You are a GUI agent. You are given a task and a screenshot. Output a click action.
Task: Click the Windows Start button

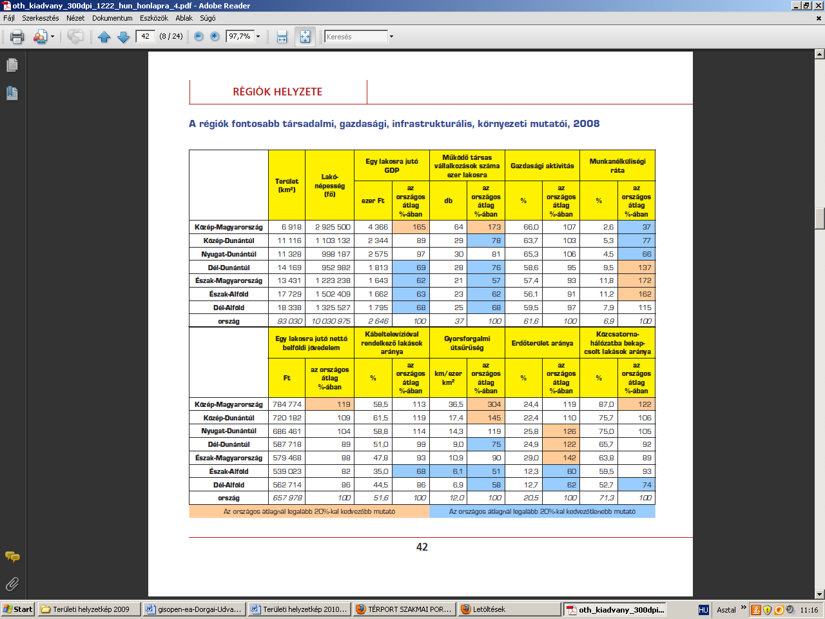coord(18,609)
